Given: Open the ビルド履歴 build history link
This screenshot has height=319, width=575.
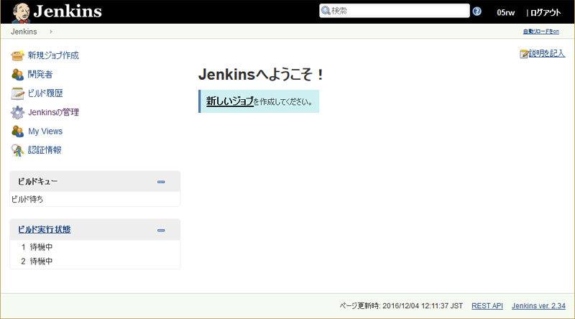Looking at the screenshot, I should click(45, 93).
